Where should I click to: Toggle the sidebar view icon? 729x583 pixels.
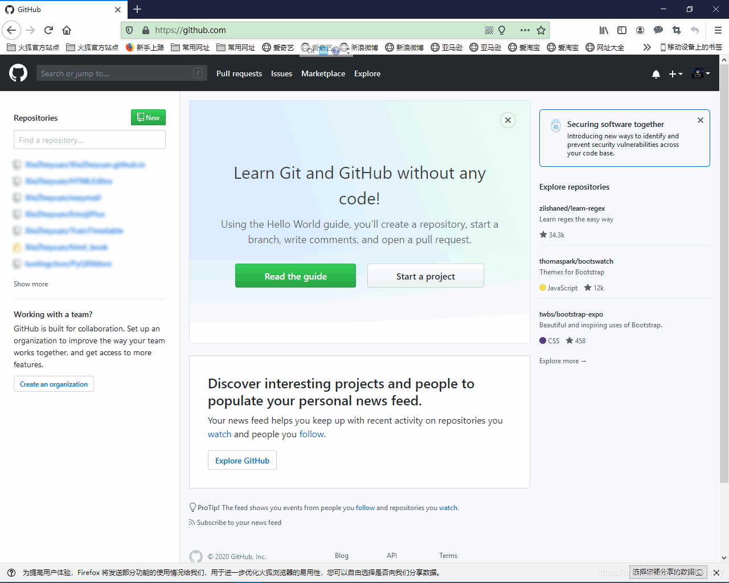point(622,30)
